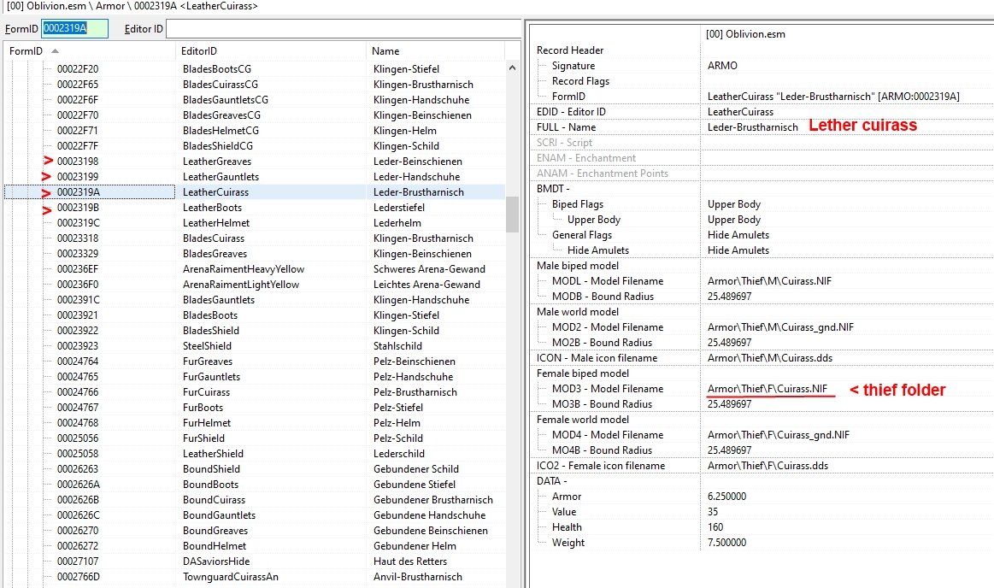
Task: Click the MOD4 - Model Filename row
Action: coord(762,435)
